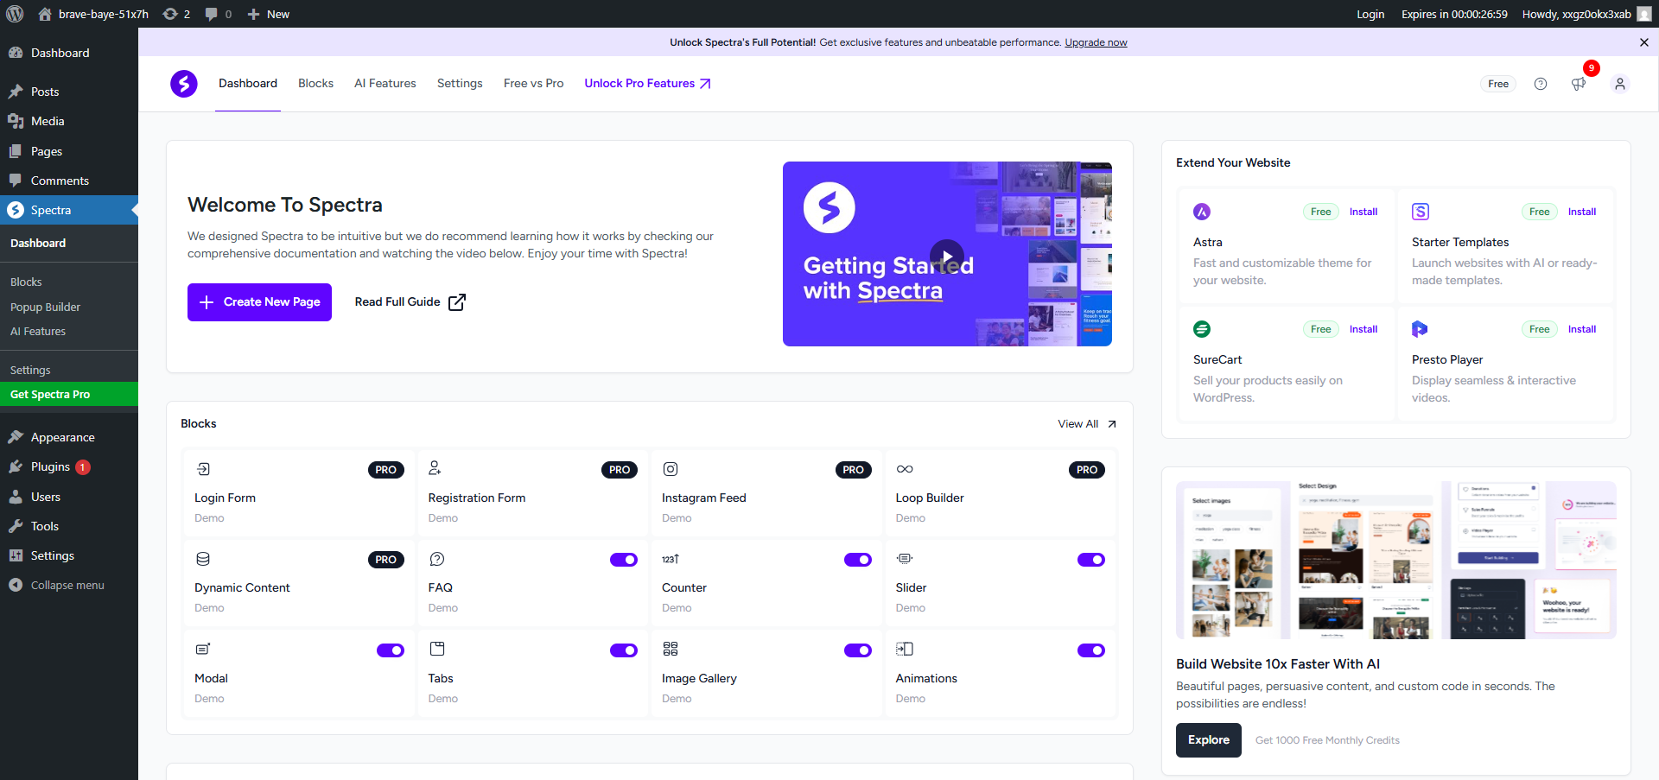The width and height of the screenshot is (1659, 780).
Task: Play the Getting Started with Spectra video
Action: click(947, 256)
